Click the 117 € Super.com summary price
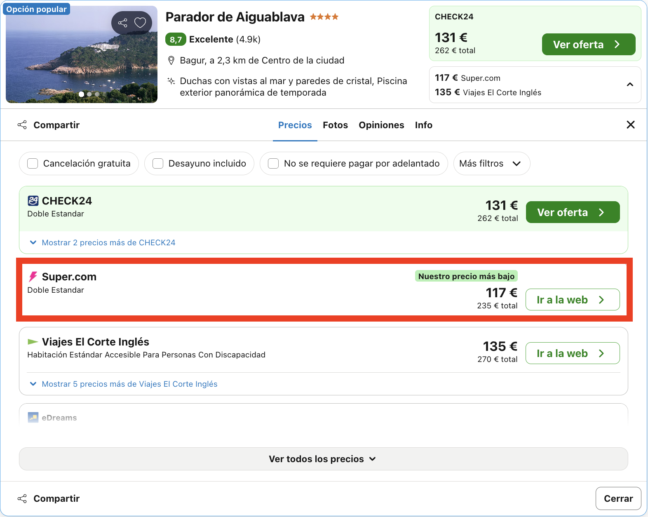 [x=467, y=78]
